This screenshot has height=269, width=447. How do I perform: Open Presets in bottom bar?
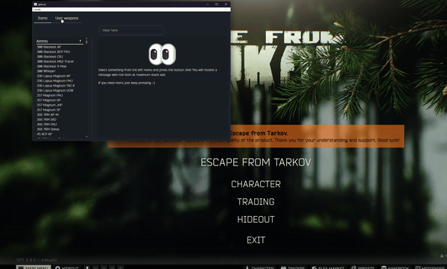point(363,268)
